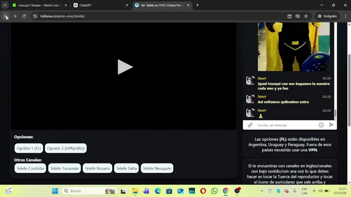The height and width of the screenshot is (197, 351).
Task: Open OBS Studio from the taskbar
Action: tap(237, 191)
